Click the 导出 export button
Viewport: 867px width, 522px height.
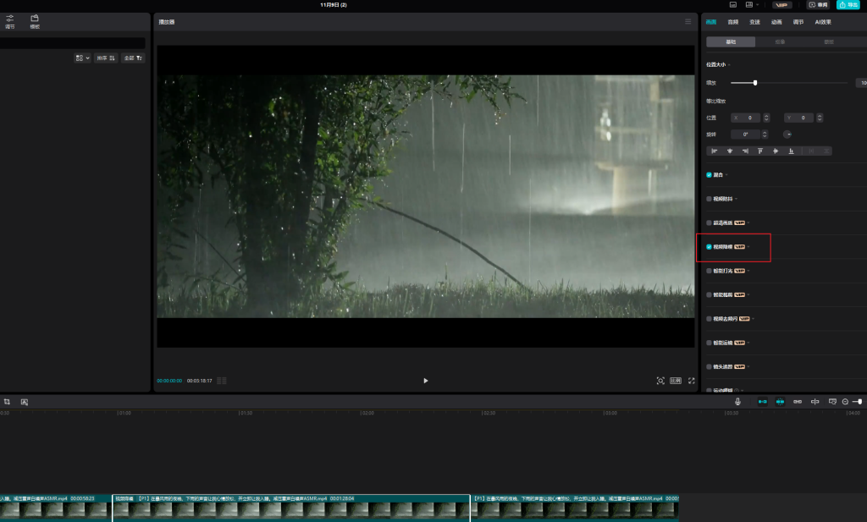[848, 4]
